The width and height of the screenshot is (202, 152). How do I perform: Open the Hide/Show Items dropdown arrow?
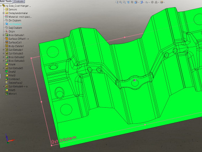click(x=149, y=2)
